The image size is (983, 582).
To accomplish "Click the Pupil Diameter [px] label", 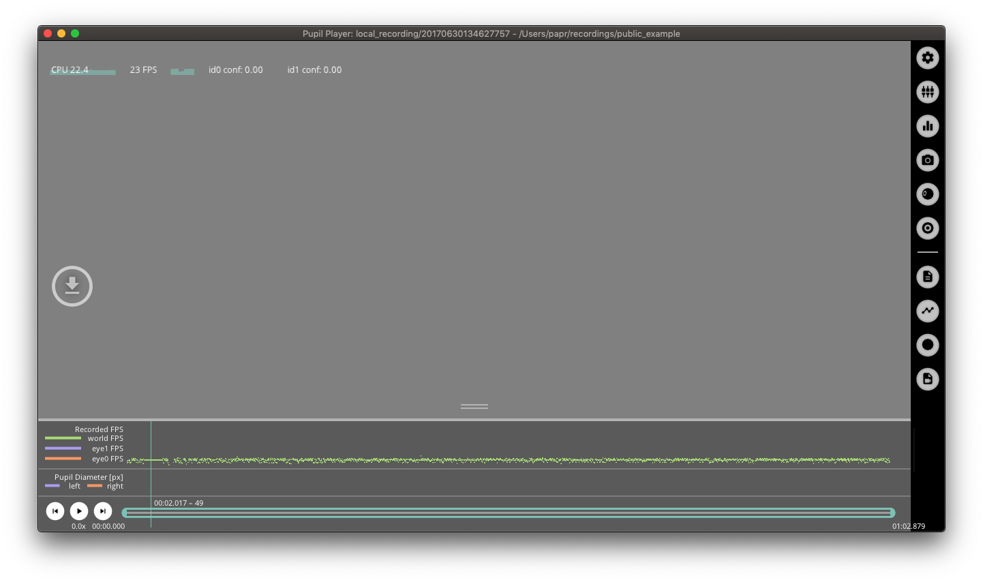I will (89, 477).
